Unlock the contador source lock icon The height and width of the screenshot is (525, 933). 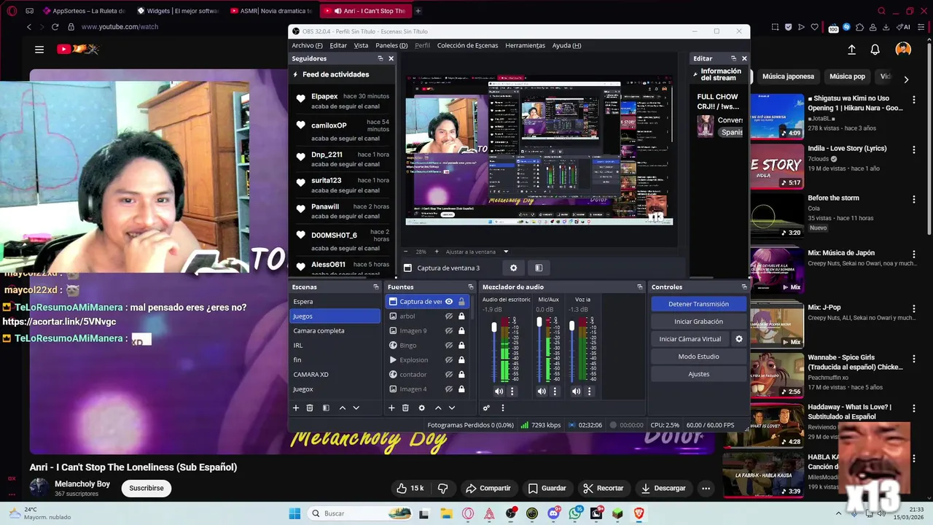[x=461, y=374]
